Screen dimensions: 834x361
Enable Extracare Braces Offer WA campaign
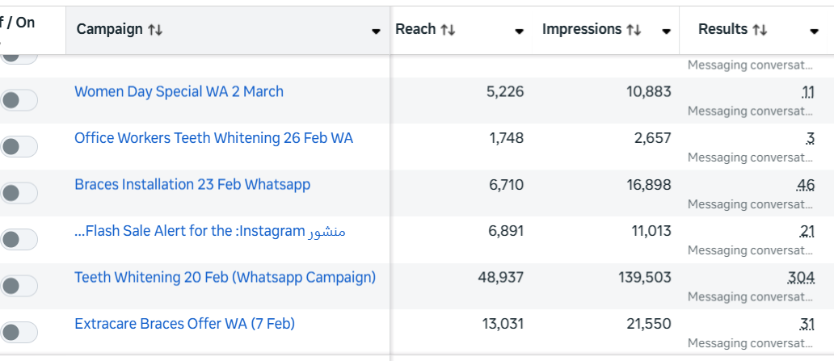click(x=19, y=332)
